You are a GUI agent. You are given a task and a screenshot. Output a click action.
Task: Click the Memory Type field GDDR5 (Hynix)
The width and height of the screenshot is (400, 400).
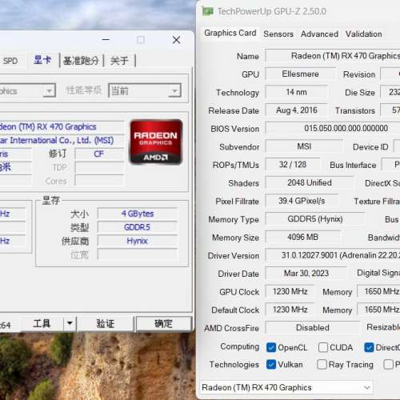[315, 219]
